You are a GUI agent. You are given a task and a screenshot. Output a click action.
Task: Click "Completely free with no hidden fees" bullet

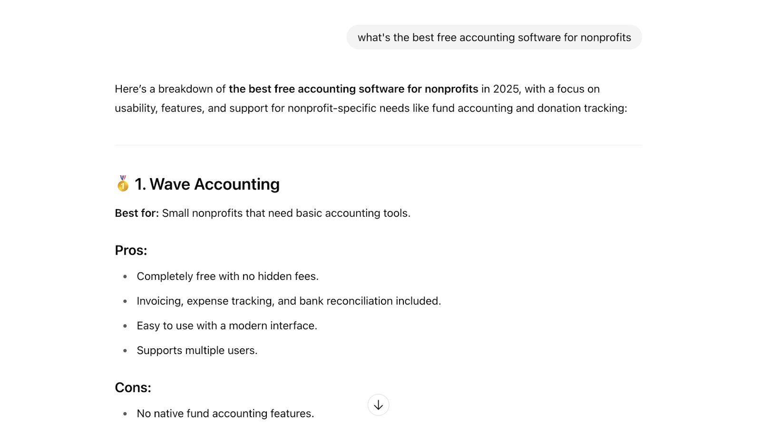point(227,276)
